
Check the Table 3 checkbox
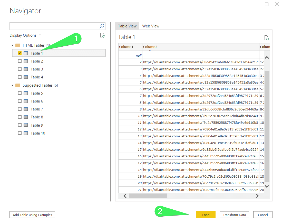tap(20, 69)
